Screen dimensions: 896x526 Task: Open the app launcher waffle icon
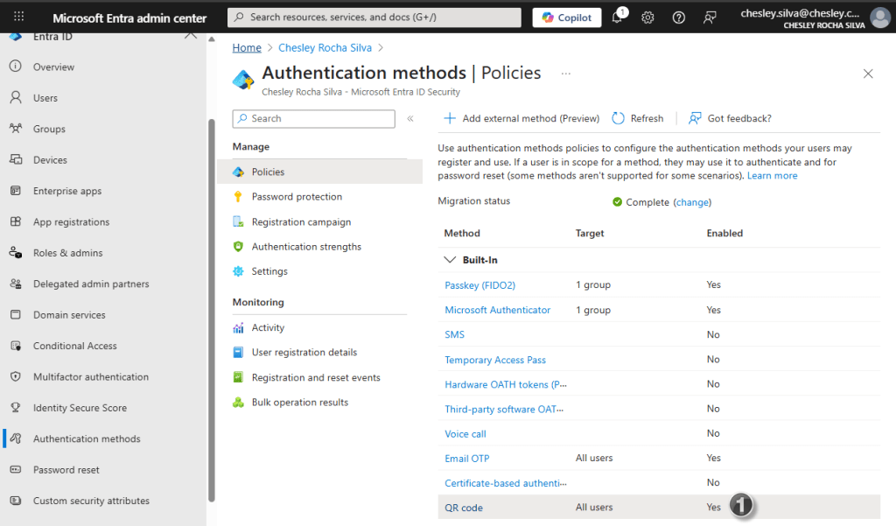coord(19,18)
